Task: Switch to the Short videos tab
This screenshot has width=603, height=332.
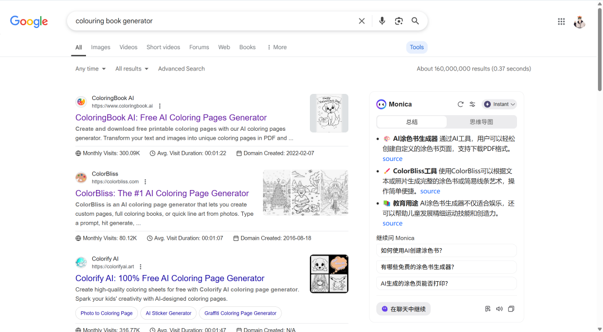Action: (163, 48)
